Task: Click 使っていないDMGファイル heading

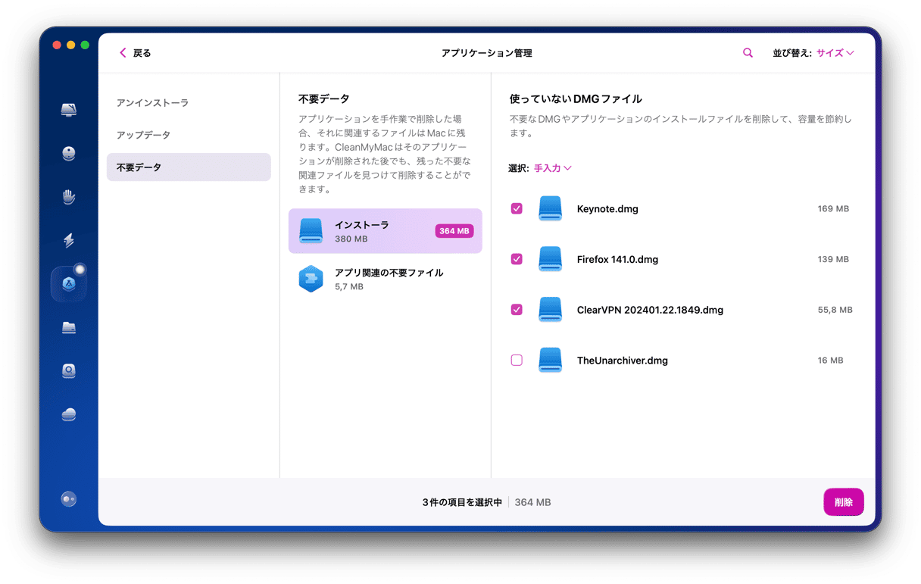Action: [576, 99]
